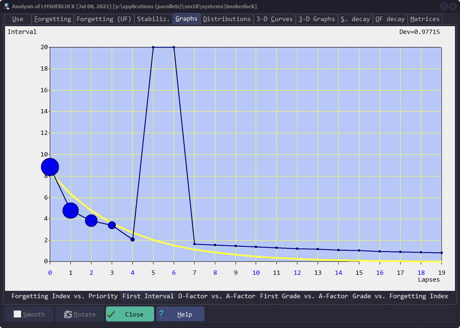
Task: Click the x-axis value 10
Action: [256, 273]
